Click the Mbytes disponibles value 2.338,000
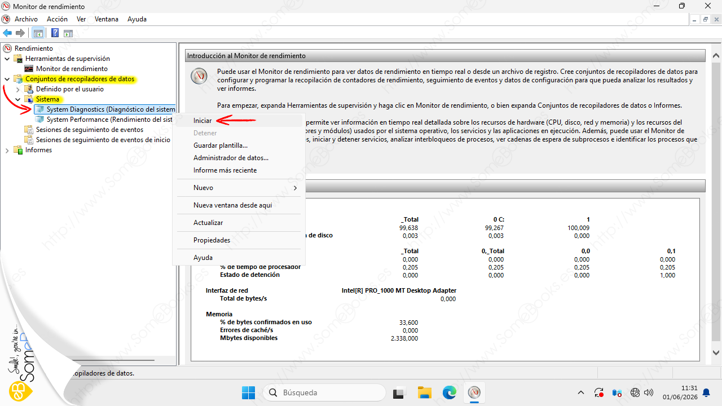Screen dimensions: 722x406 (404, 338)
